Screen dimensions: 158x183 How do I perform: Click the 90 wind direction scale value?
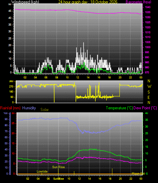pos(12,97)
